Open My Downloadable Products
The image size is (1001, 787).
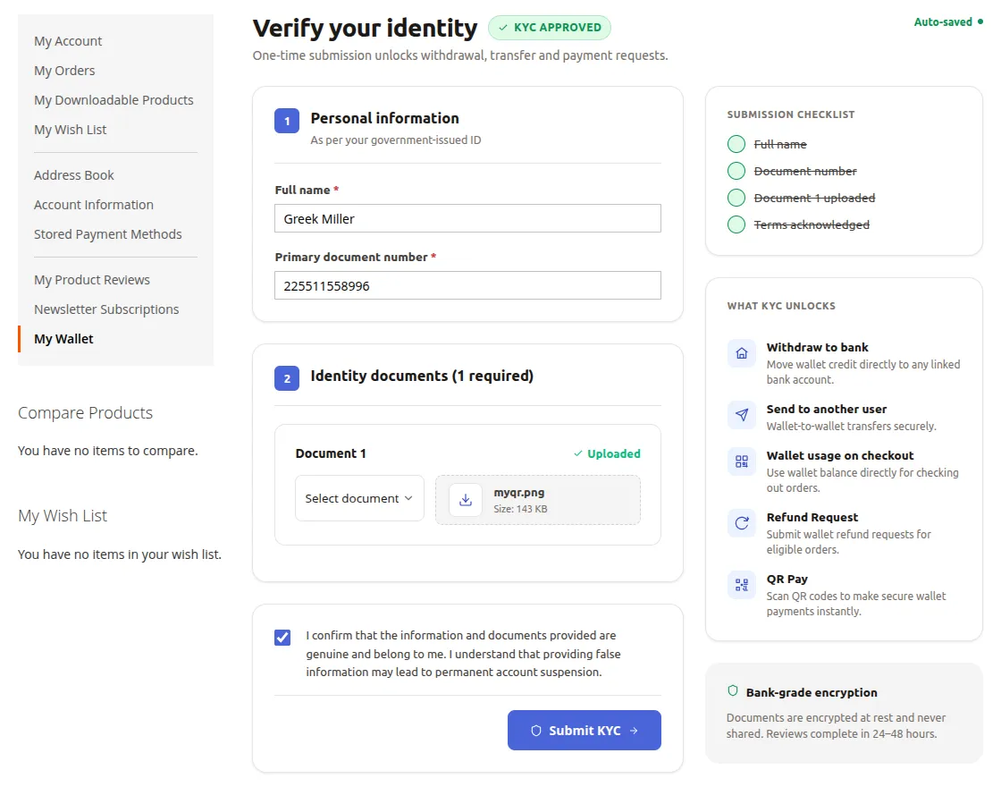pyautogui.click(x=114, y=99)
